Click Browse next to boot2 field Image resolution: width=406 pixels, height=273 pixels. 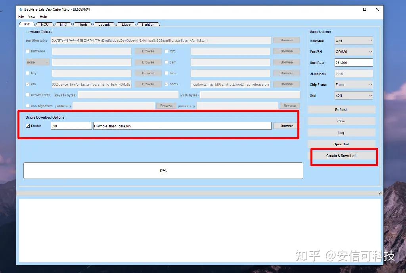(286, 84)
